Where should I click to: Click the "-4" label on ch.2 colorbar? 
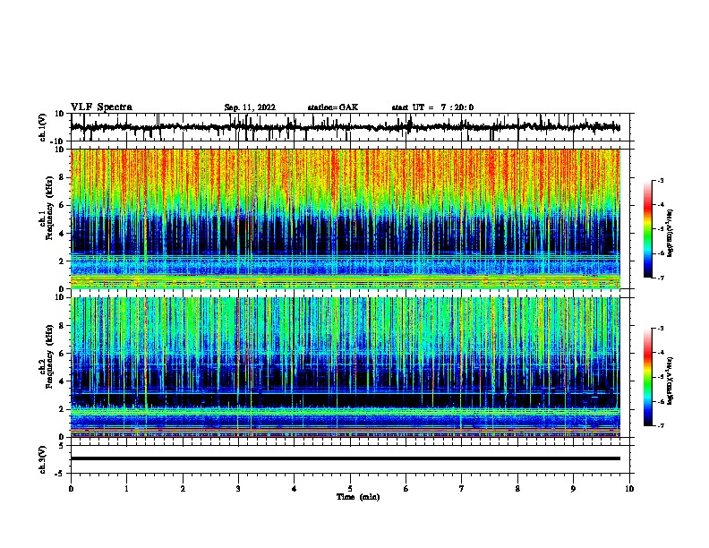661,353
